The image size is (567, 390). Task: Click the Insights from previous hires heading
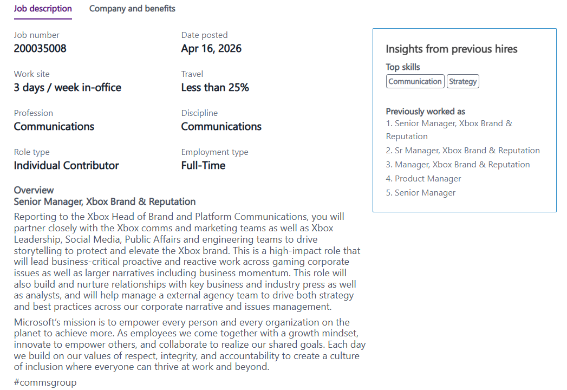coord(452,49)
